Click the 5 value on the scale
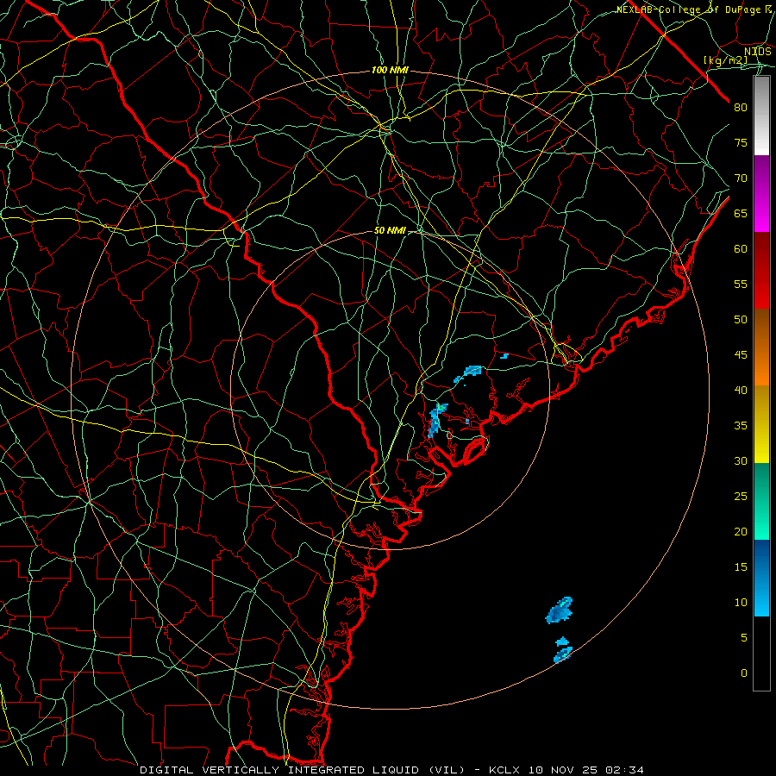Viewport: 776px width, 776px height. click(743, 638)
